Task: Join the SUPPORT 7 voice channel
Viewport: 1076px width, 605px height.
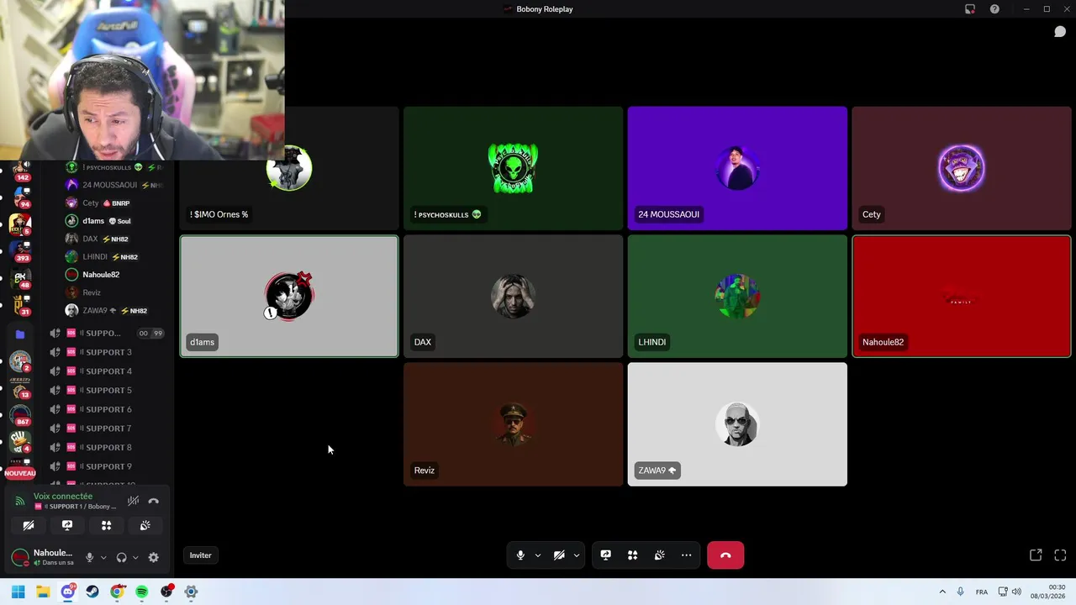Action: point(107,429)
